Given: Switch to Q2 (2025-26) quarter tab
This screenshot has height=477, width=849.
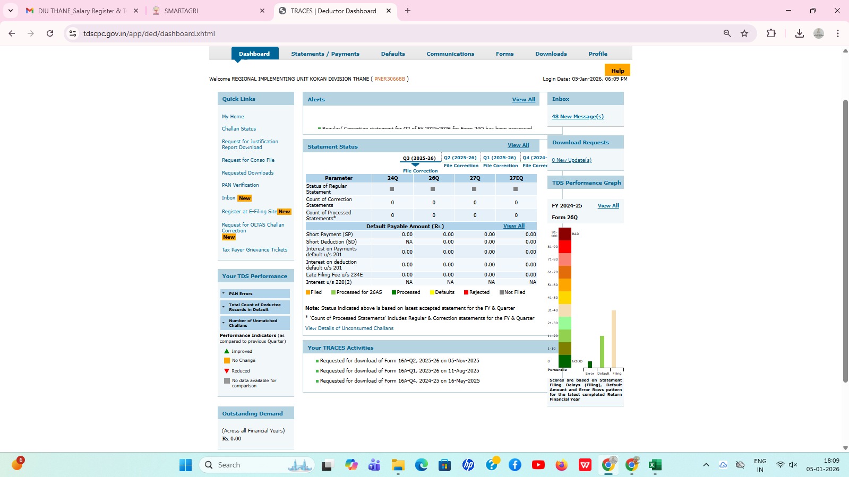Looking at the screenshot, I should pos(460,158).
